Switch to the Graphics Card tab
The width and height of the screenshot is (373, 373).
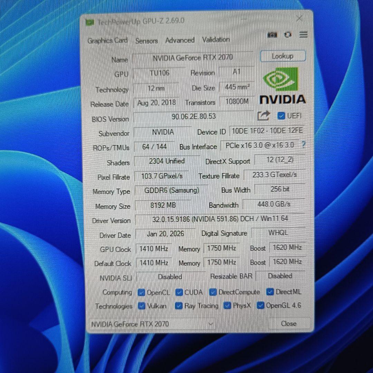(107, 41)
